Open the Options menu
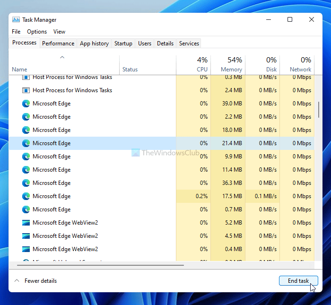Image resolution: width=331 pixels, height=305 pixels. [x=37, y=32]
